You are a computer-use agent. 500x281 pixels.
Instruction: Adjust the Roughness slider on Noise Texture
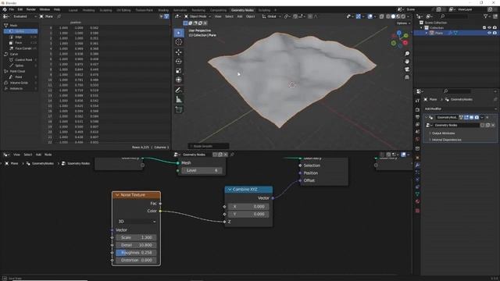136,253
